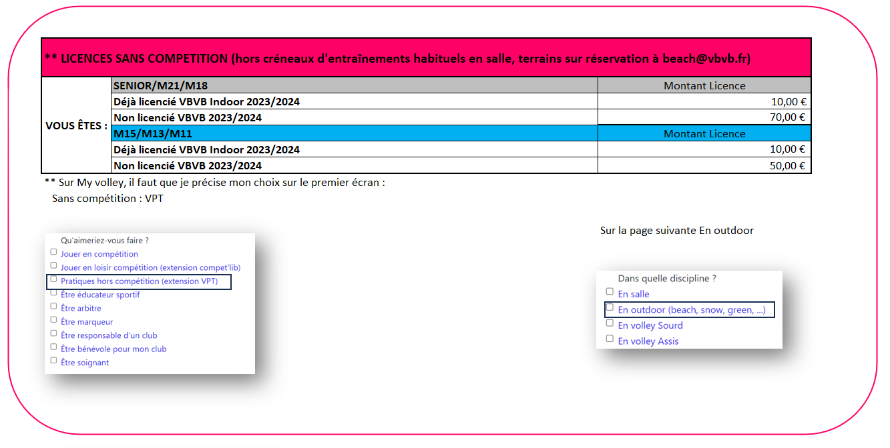The image size is (890, 448).
Task: Click Non licencié VBVB row priced 70,00 €
Action: (x=355, y=117)
